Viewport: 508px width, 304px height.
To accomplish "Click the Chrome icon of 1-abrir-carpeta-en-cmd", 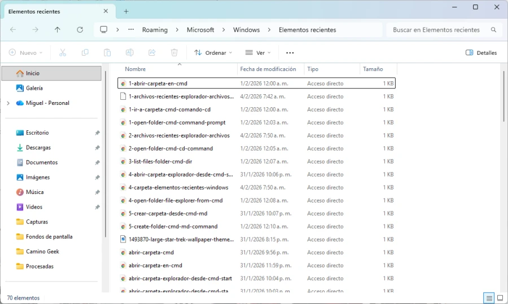I will click(123, 83).
